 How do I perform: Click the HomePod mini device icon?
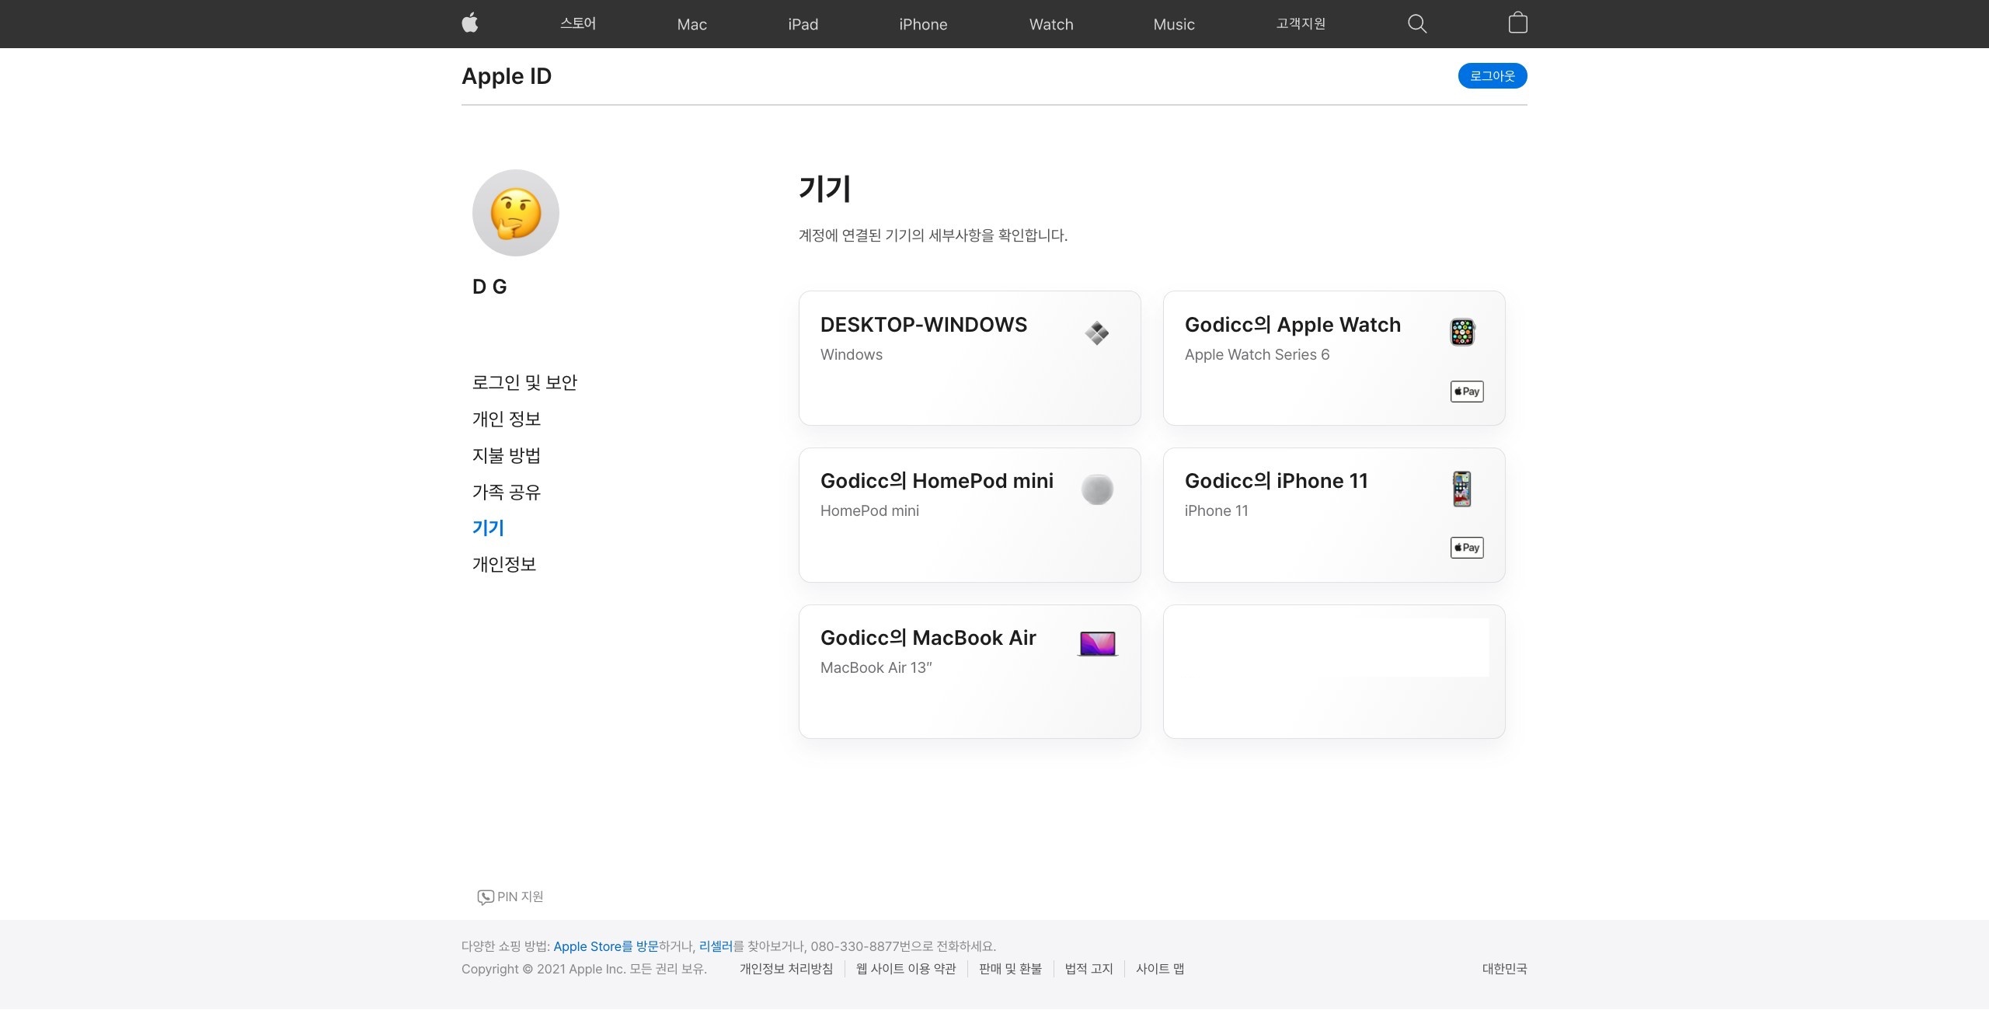click(1097, 489)
